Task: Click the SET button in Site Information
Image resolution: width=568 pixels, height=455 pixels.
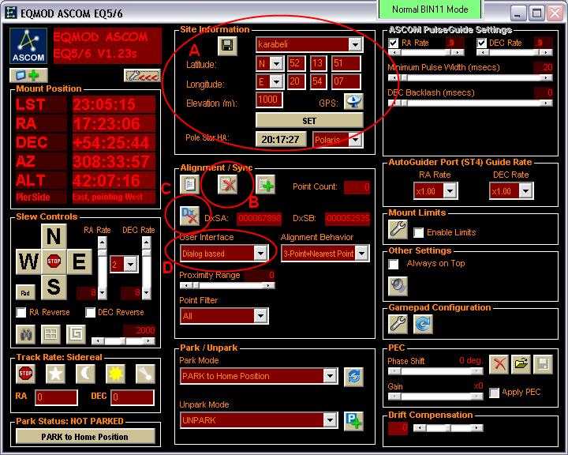Action: (309, 120)
